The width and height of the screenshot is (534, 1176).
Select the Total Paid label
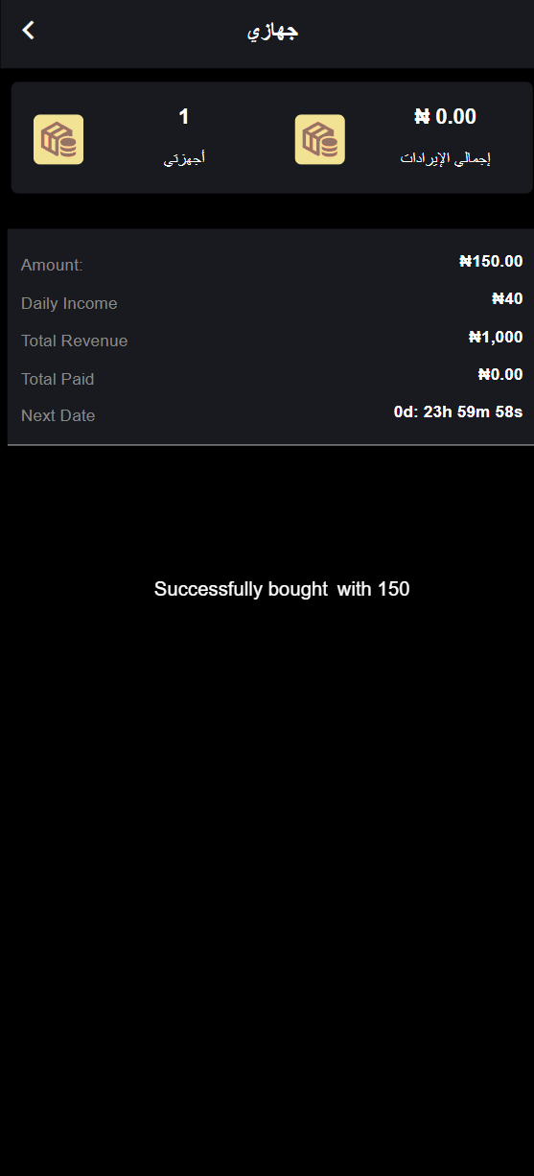coord(58,380)
